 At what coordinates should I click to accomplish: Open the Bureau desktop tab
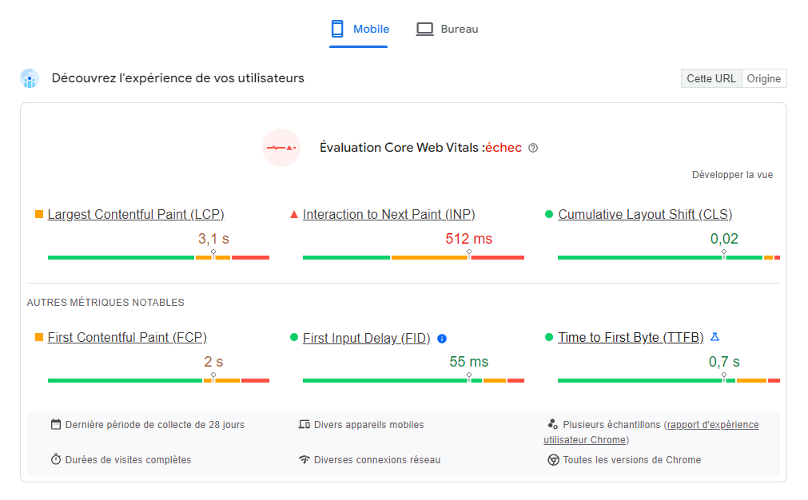[447, 30]
